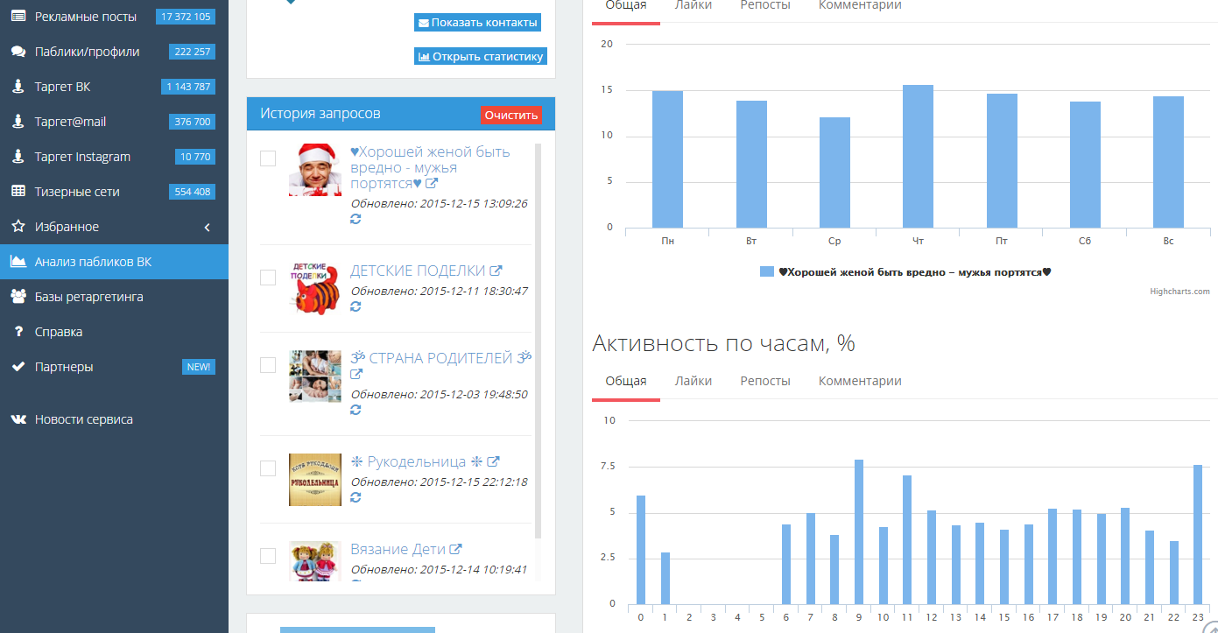Click the 222 257 count badge

click(x=193, y=52)
